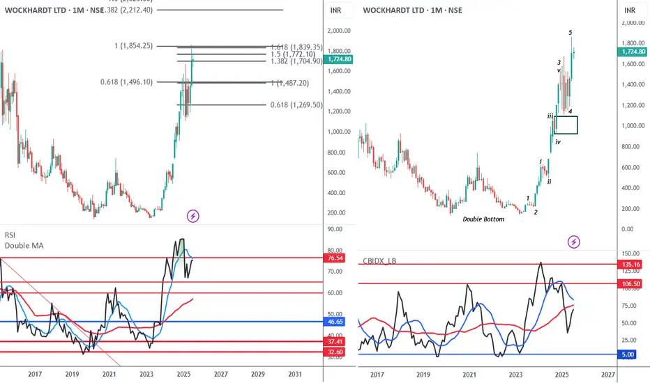650x383 pixels.
Task: Select the sub-wave iv label
Action: [x=558, y=141]
